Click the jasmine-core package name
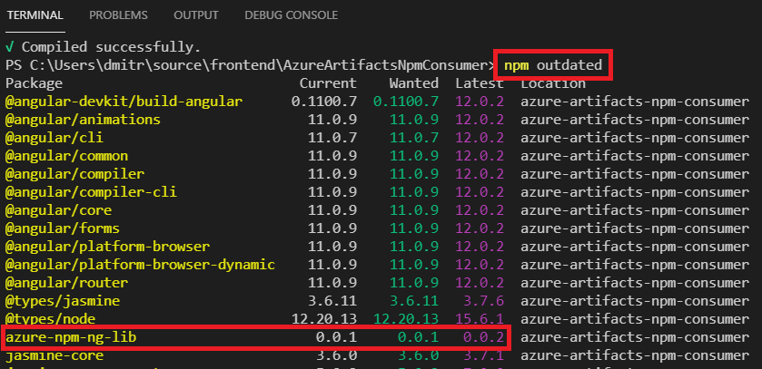Image resolution: width=762 pixels, height=369 pixels. (54, 355)
